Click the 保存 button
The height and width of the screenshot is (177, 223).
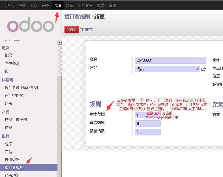click(72, 29)
